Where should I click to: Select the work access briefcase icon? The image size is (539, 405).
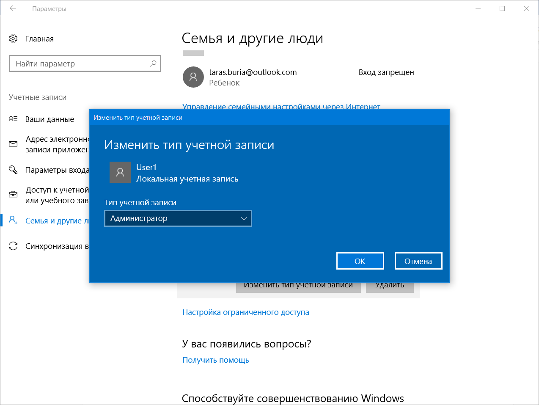point(13,195)
